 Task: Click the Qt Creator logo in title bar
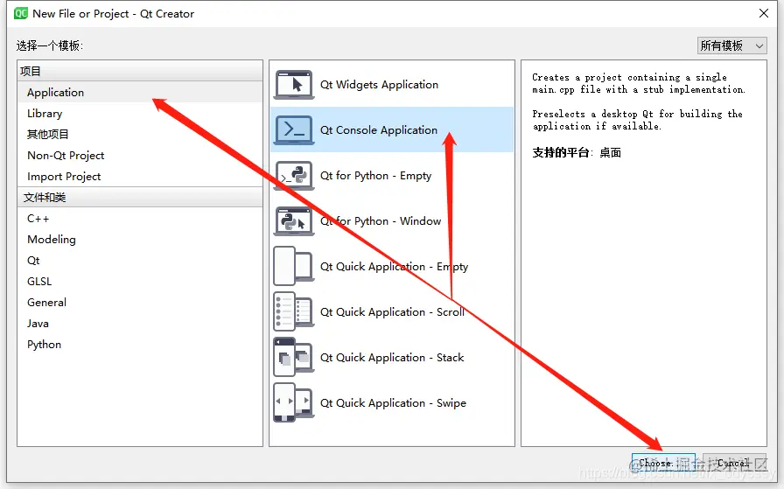pos(20,13)
